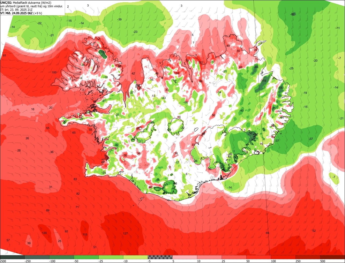This screenshot has height=263, width=345.
Task: Click the map value '-23' in the northern ocean
Action: coord(136,32)
